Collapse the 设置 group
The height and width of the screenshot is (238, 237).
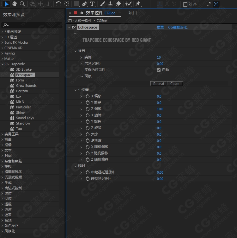tap(75, 51)
